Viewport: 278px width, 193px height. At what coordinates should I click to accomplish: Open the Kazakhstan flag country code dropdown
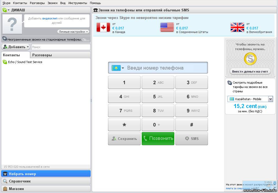[x=118, y=68]
